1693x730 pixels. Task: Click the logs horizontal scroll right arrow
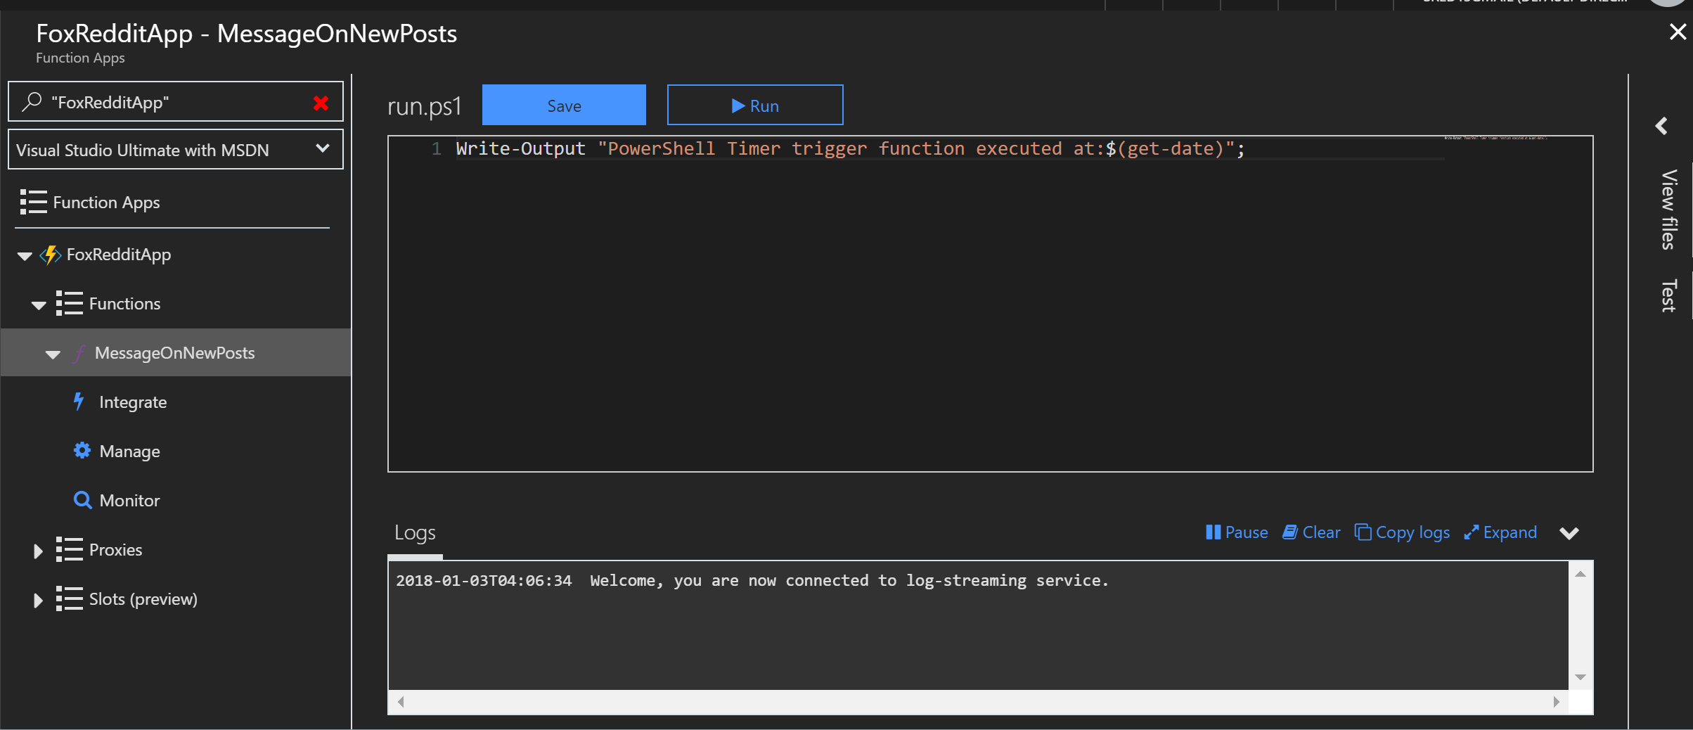[1556, 701]
